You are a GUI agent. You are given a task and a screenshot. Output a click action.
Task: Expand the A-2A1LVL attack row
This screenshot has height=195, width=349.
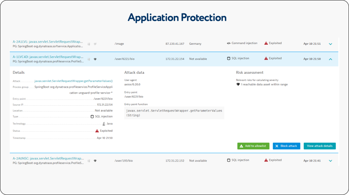point(330,44)
